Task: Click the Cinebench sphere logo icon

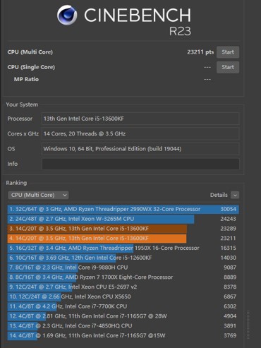Action: coord(67,15)
